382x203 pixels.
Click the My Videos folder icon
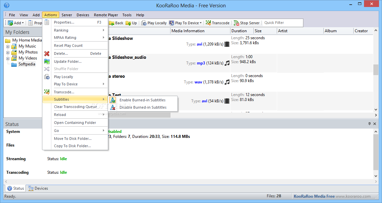(14, 58)
